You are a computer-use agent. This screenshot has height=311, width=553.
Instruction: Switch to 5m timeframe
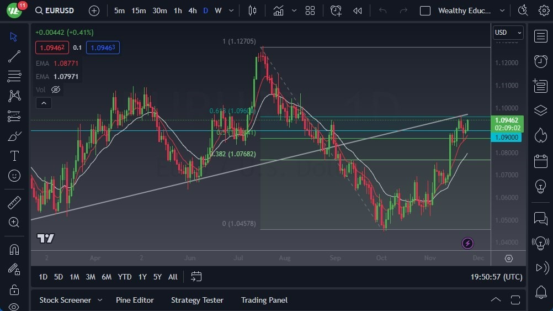click(x=119, y=10)
